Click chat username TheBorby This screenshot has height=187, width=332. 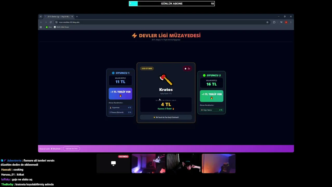click(7, 184)
